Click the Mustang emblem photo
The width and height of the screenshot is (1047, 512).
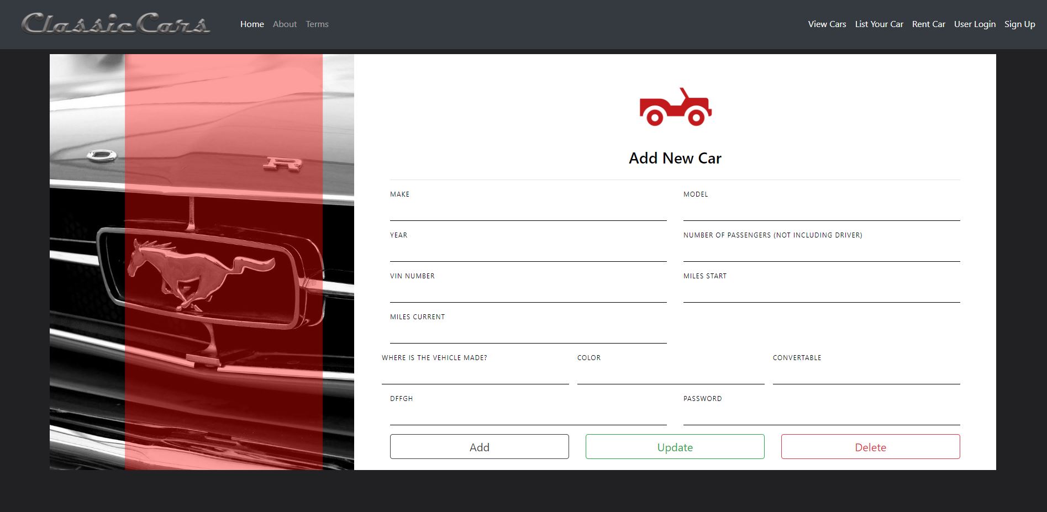202,262
